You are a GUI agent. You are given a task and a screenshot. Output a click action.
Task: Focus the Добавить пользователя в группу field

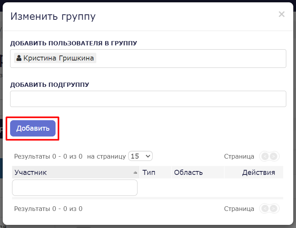click(148, 59)
